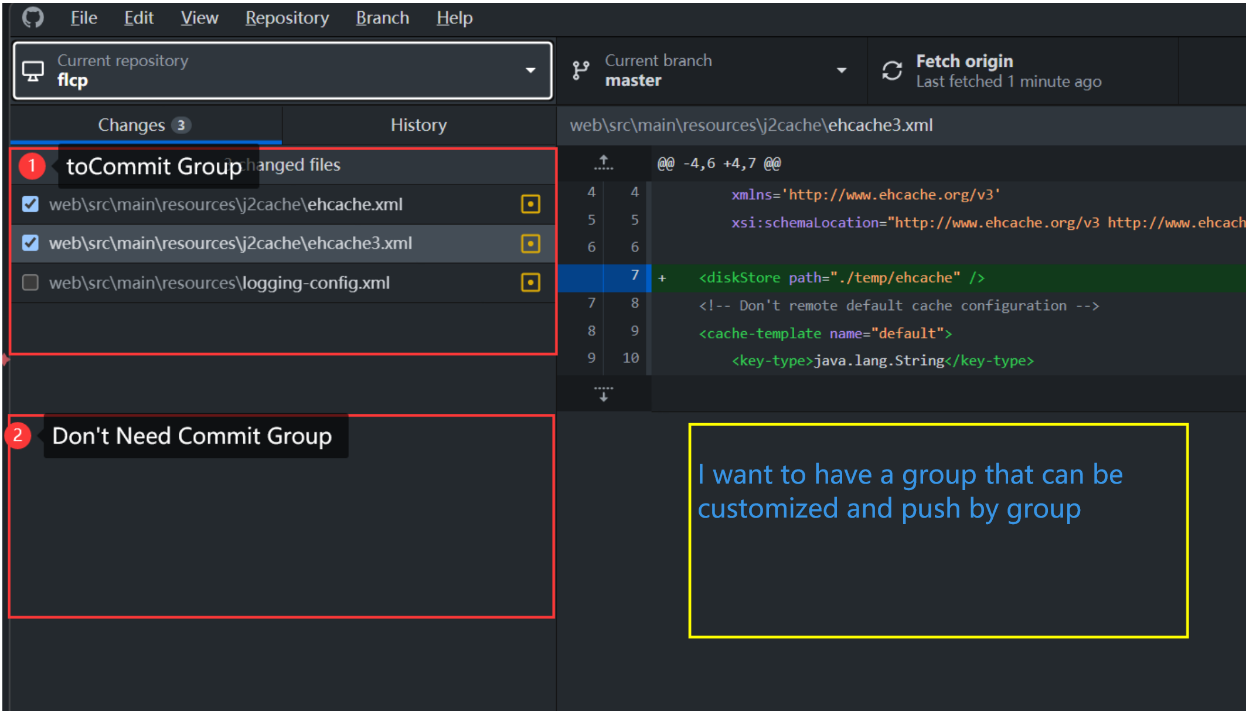1246x711 pixels.
Task: Click modified status icon for ehcache.xml
Action: pos(530,204)
